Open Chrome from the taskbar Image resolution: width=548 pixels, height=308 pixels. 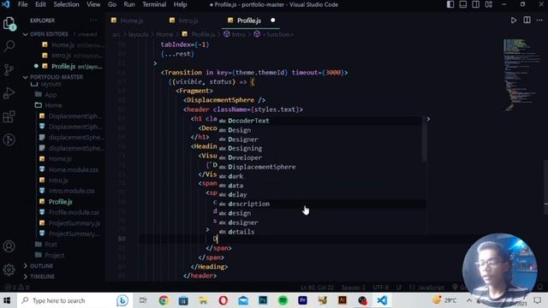(x=164, y=300)
